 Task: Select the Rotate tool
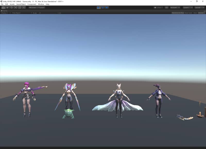[x=12, y=8]
